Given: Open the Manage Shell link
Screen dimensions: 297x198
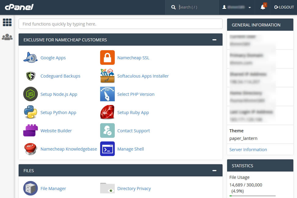Looking at the screenshot, I should click(131, 149).
